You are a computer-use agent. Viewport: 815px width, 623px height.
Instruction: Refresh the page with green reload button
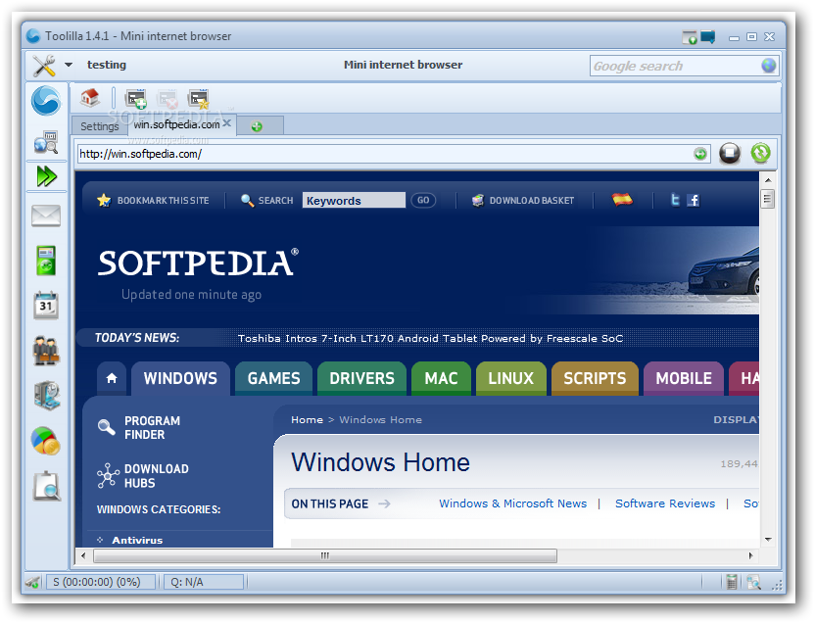760,153
